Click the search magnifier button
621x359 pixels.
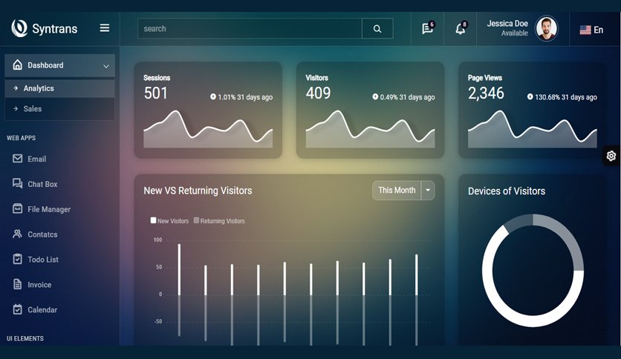point(377,28)
